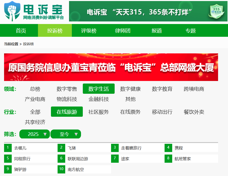
Task: Open rank 10 entry 南方航空
Action: point(84,169)
